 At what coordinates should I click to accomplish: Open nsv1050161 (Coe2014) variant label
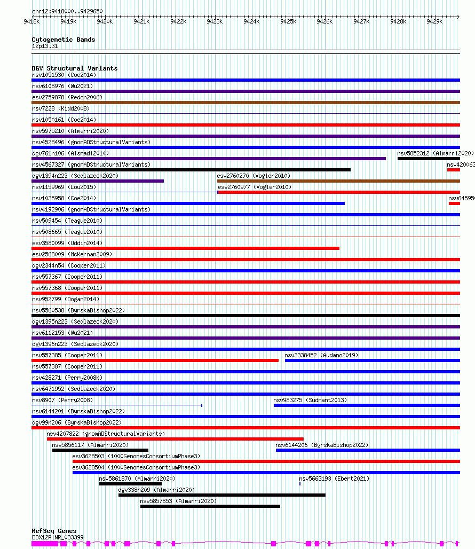click(64, 120)
